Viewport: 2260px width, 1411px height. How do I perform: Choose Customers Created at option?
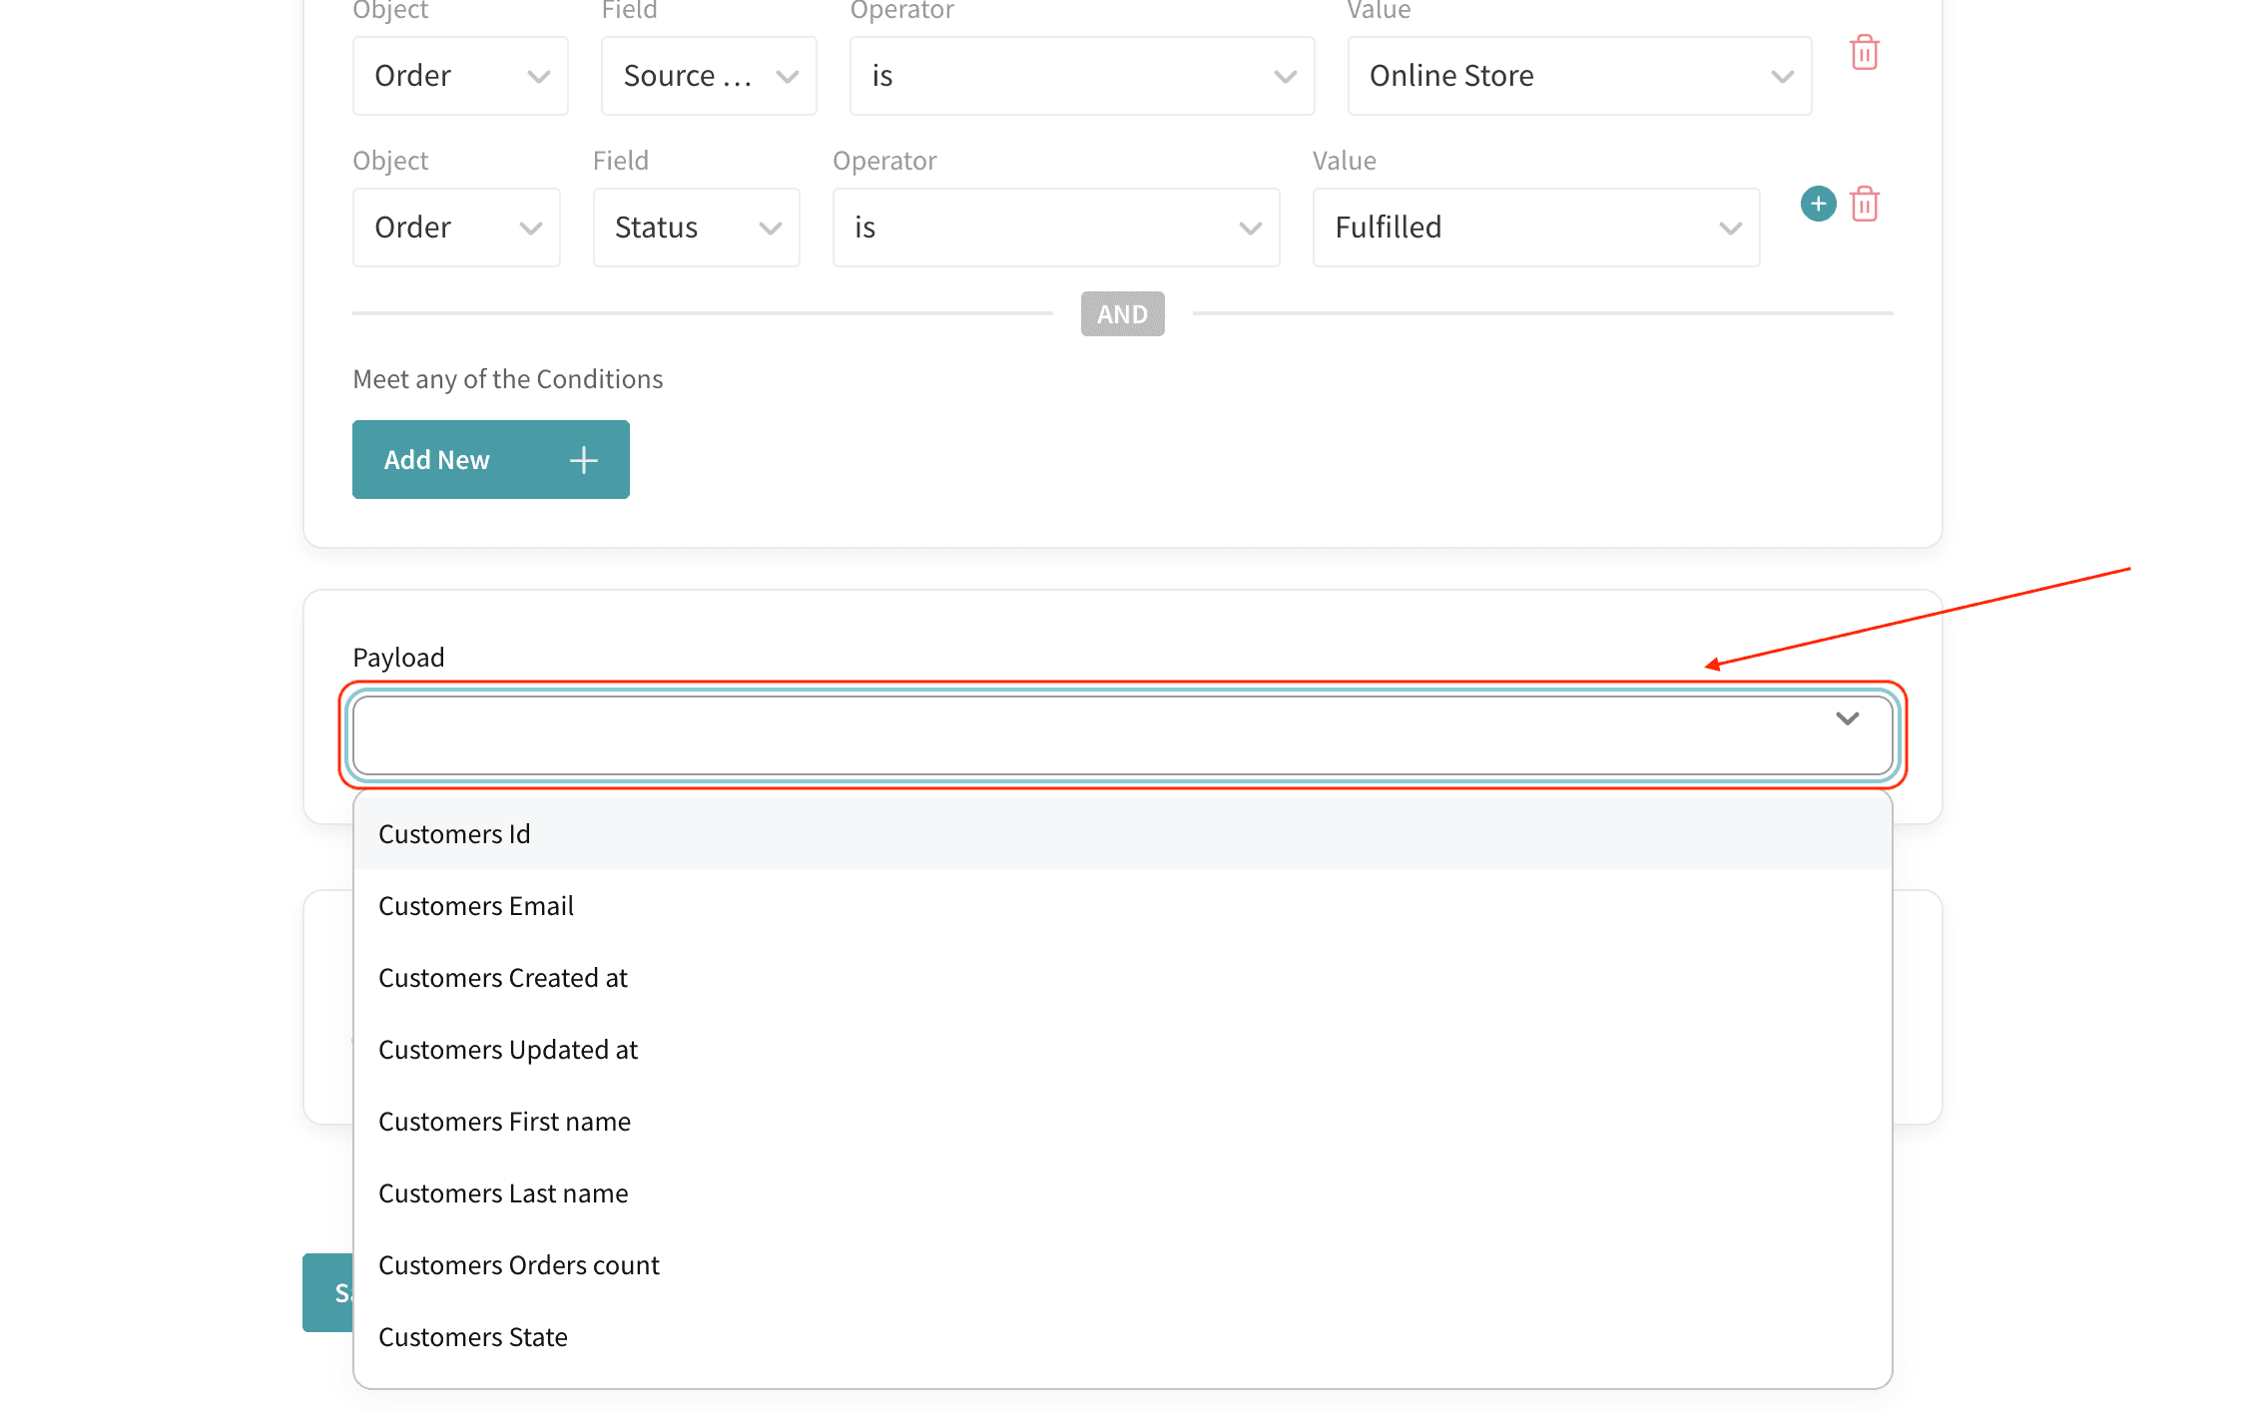(503, 978)
